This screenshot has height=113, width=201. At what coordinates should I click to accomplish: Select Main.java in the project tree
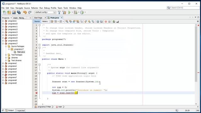click(x=21, y=52)
